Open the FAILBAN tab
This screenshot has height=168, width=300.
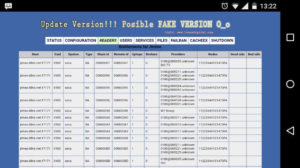(178, 41)
